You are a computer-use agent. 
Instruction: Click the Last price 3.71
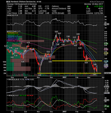click(x=101, y=11)
